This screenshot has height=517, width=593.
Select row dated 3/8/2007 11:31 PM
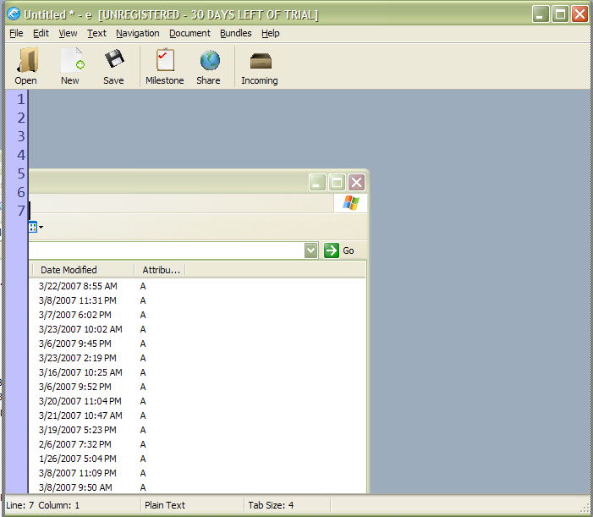78,300
